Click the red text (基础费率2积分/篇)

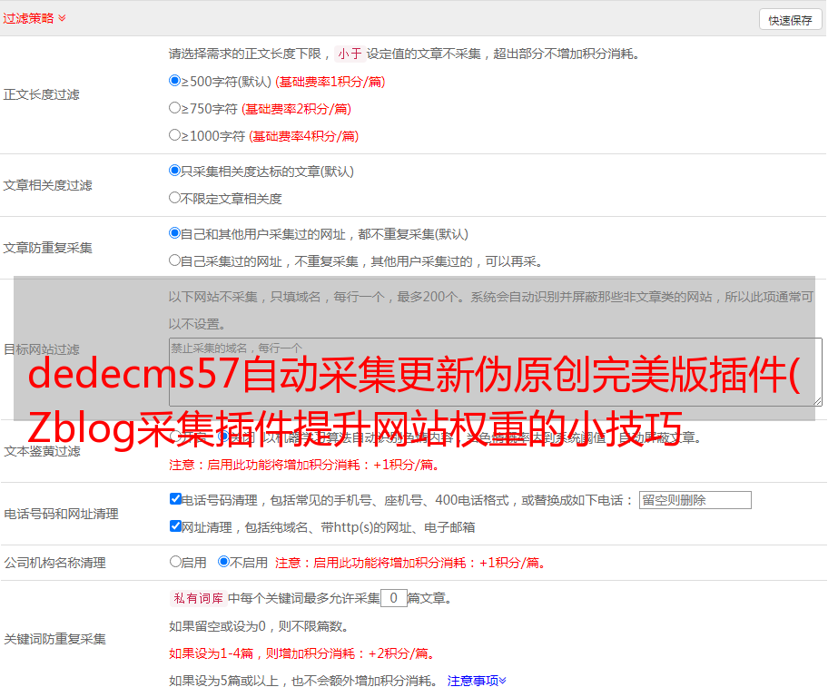pyautogui.click(x=296, y=109)
